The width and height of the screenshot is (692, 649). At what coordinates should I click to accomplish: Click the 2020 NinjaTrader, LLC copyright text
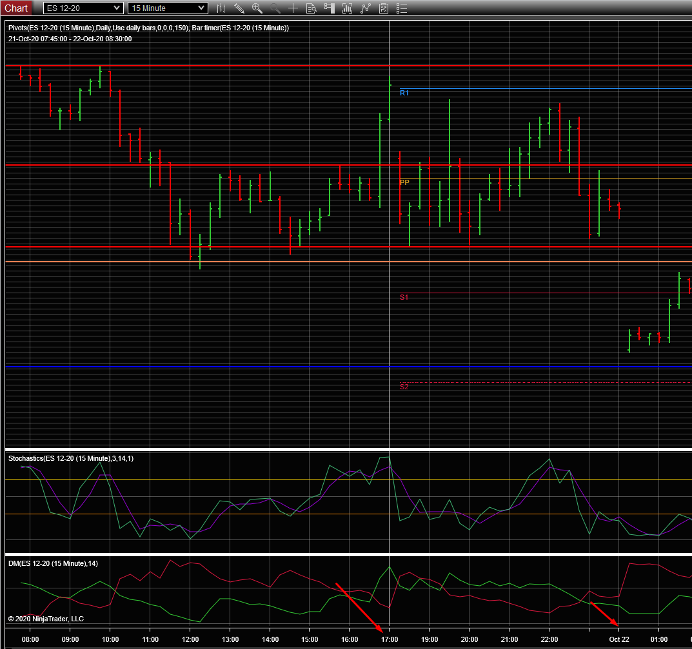pos(46,619)
